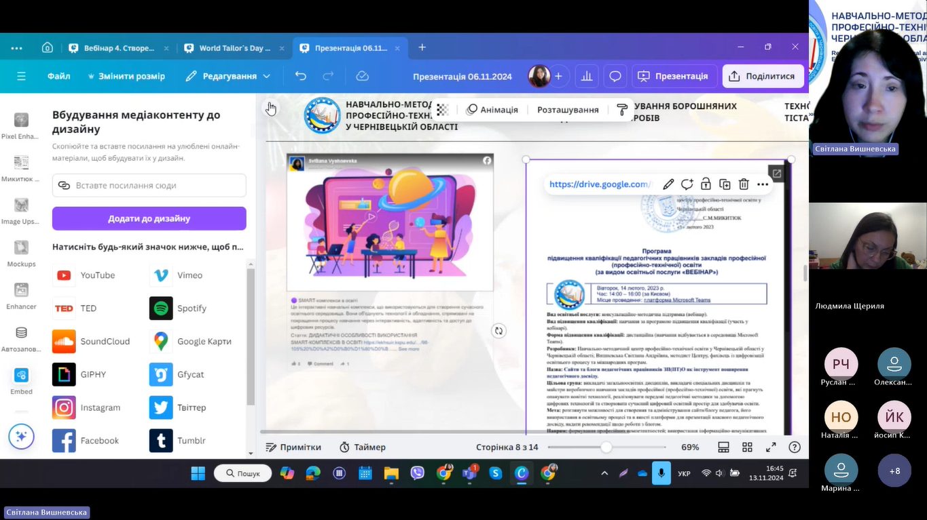
Task: Open the analytics bar chart icon
Action: click(x=585, y=77)
